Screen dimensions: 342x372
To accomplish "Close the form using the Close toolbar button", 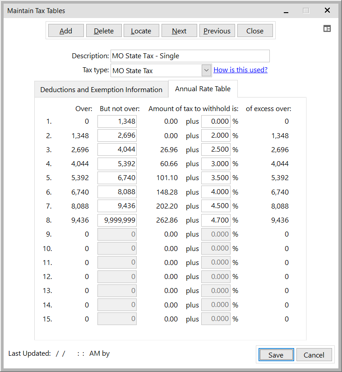I will point(255,31).
